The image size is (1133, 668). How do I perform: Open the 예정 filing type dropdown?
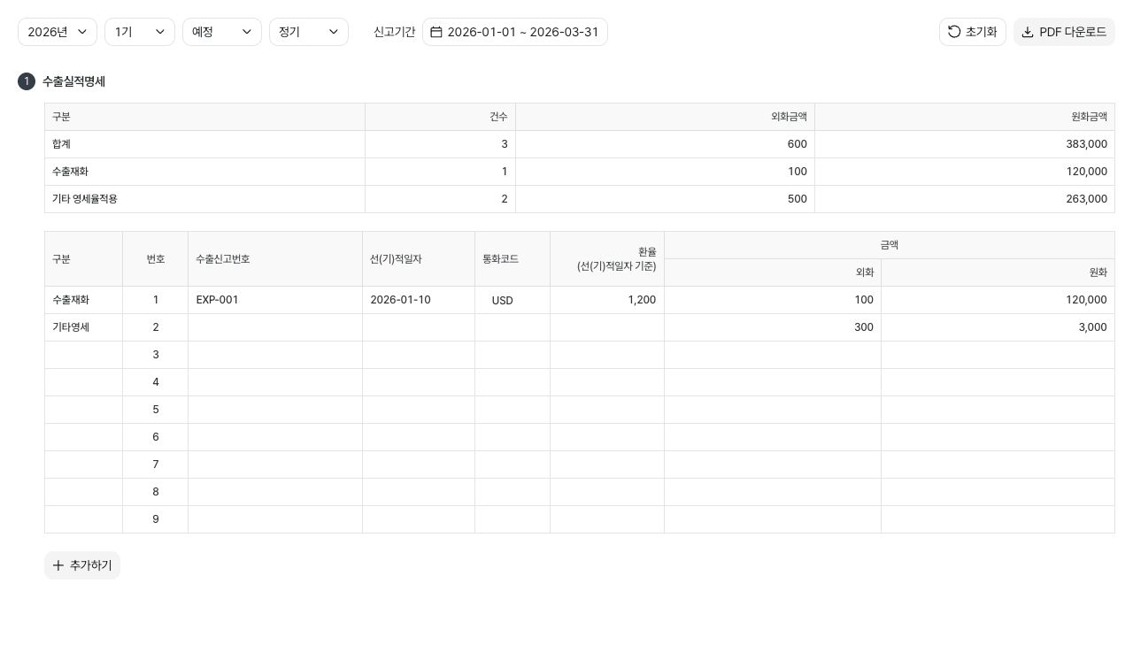(x=222, y=32)
